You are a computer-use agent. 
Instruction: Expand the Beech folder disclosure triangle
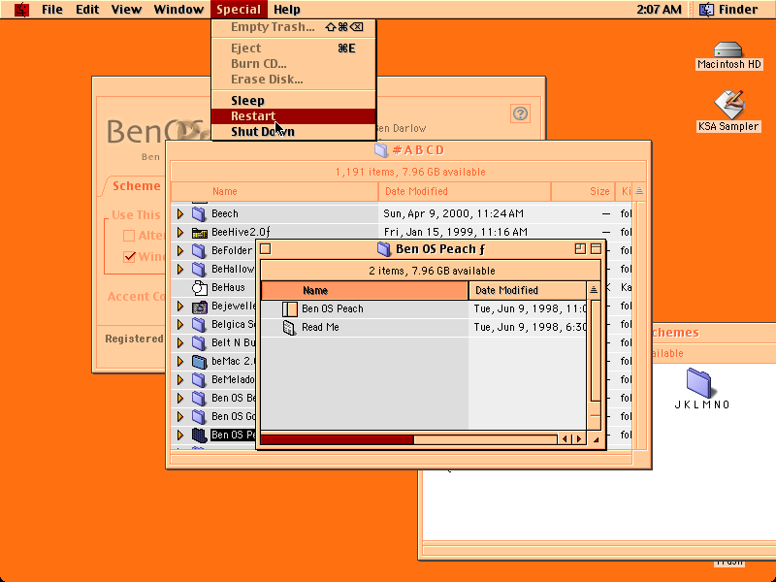pos(180,213)
